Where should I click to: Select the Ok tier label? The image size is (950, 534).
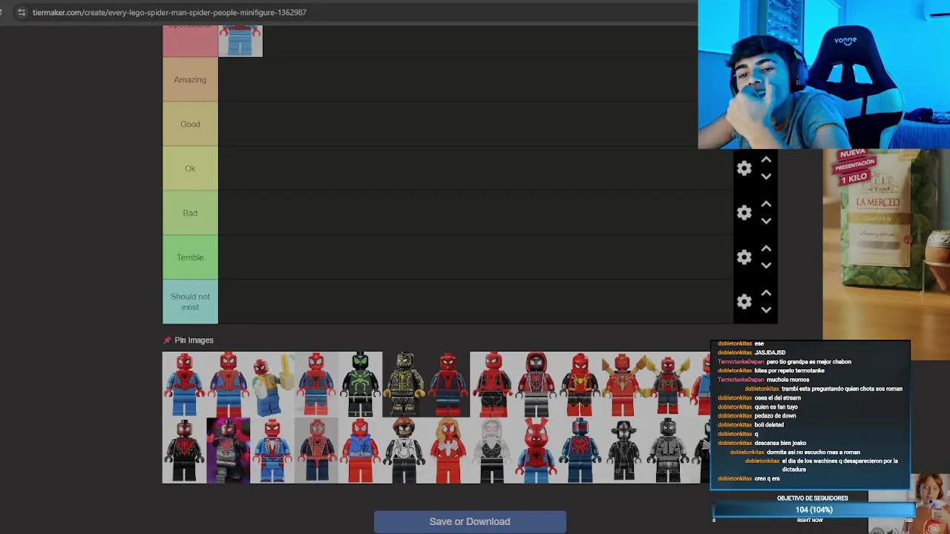coord(190,168)
